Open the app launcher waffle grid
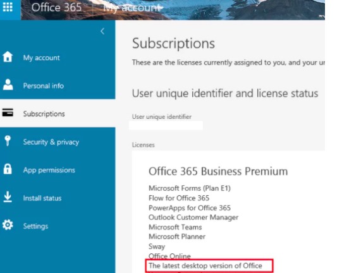The image size is (349, 273). coord(8,7)
